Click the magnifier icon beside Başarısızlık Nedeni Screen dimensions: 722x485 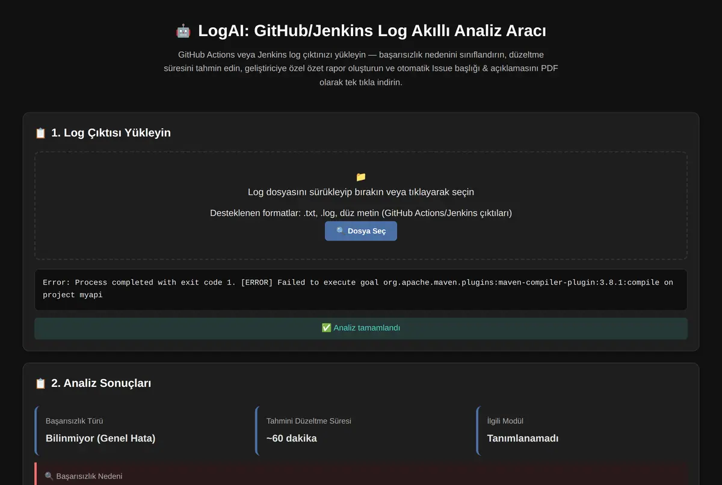click(49, 476)
